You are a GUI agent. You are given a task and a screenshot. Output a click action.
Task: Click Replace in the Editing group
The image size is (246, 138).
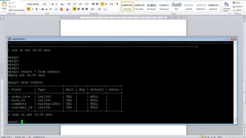238,7
